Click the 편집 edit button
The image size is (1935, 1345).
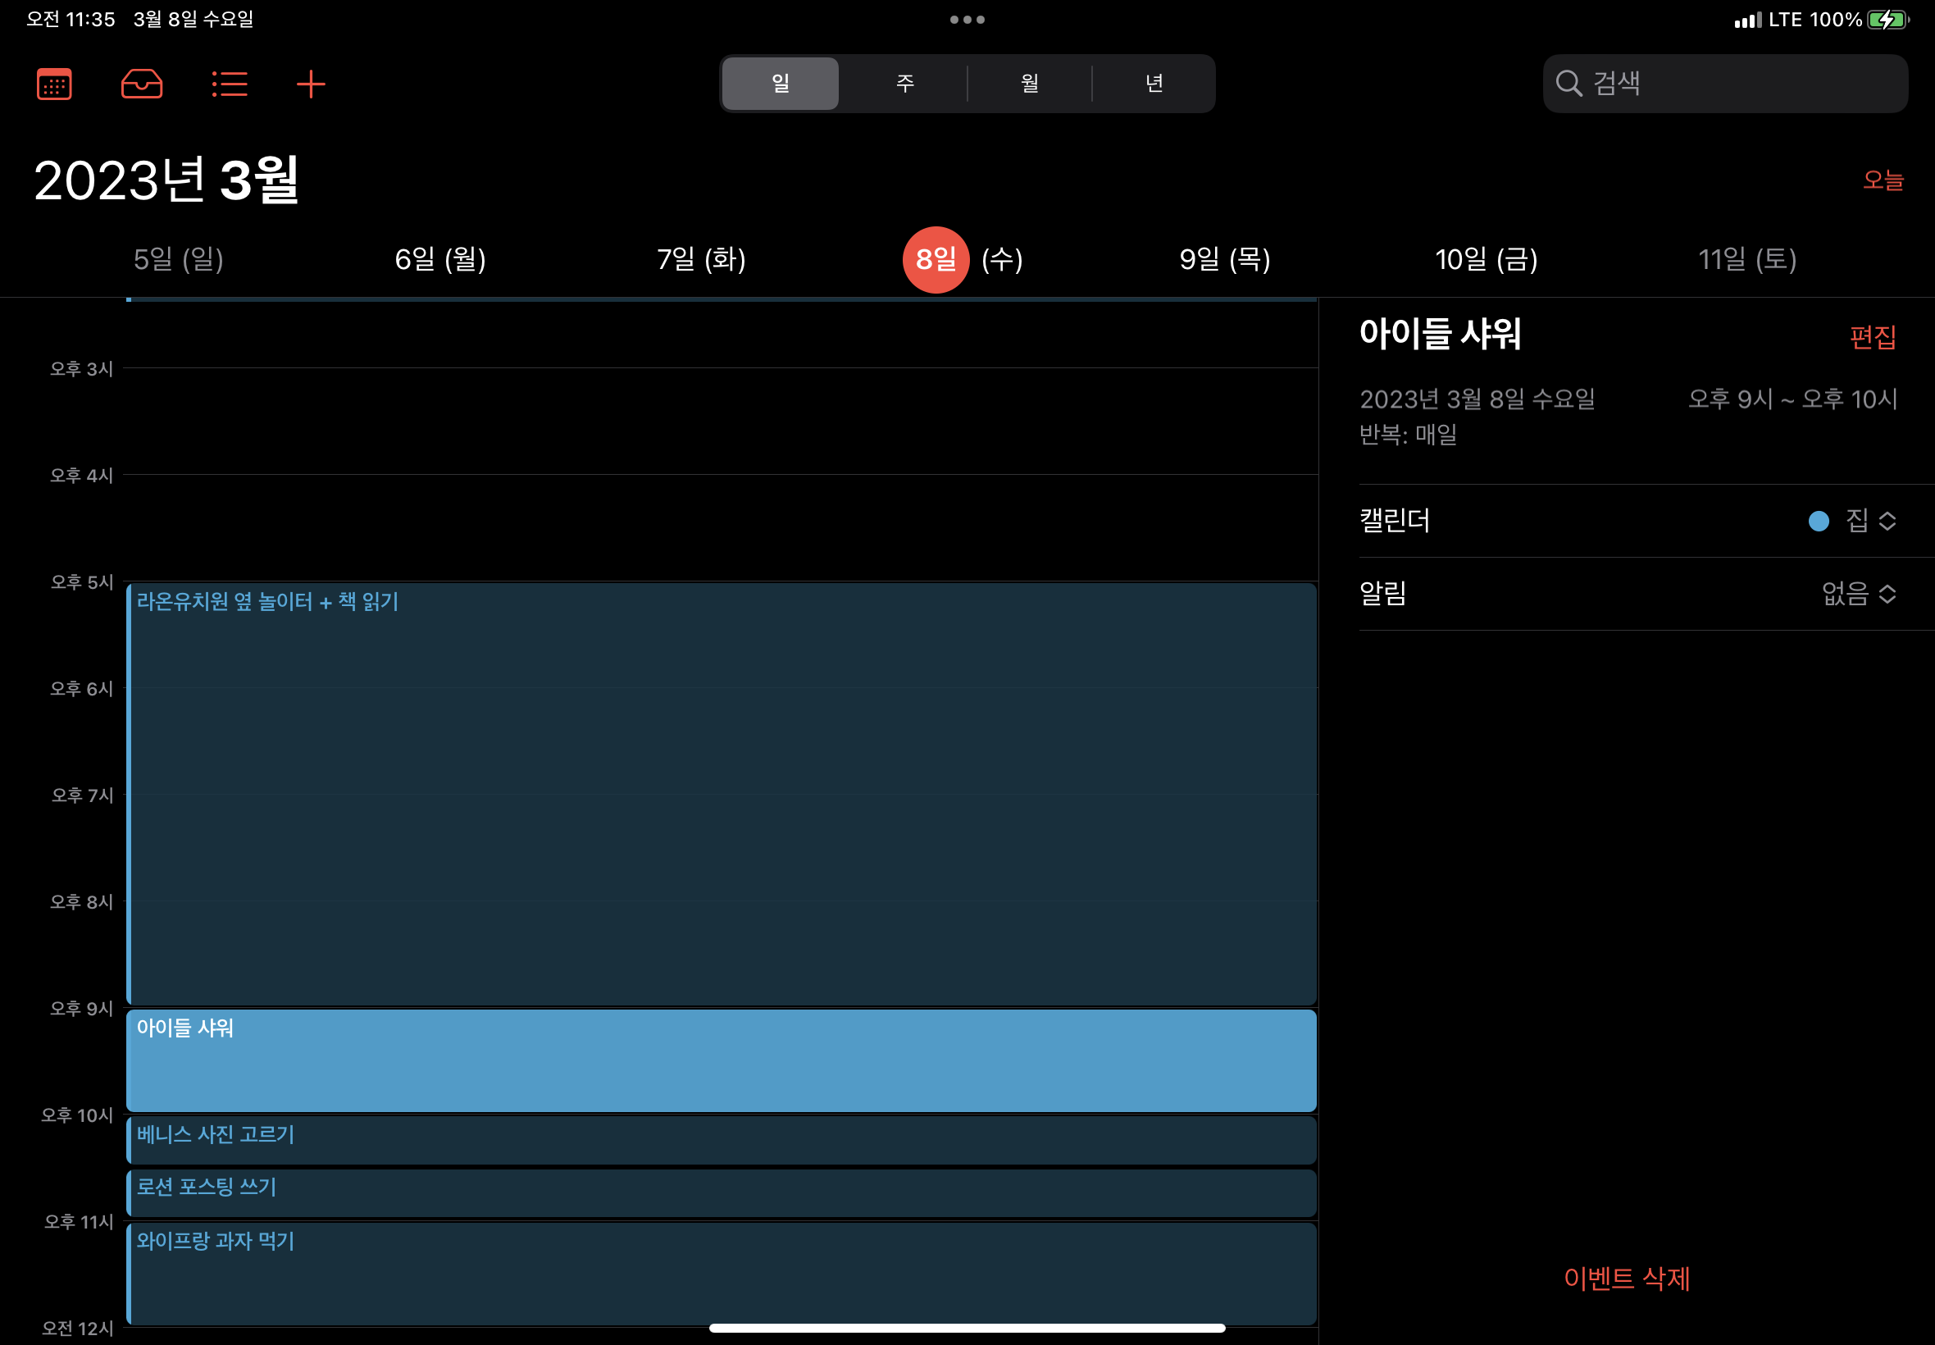(x=1872, y=337)
